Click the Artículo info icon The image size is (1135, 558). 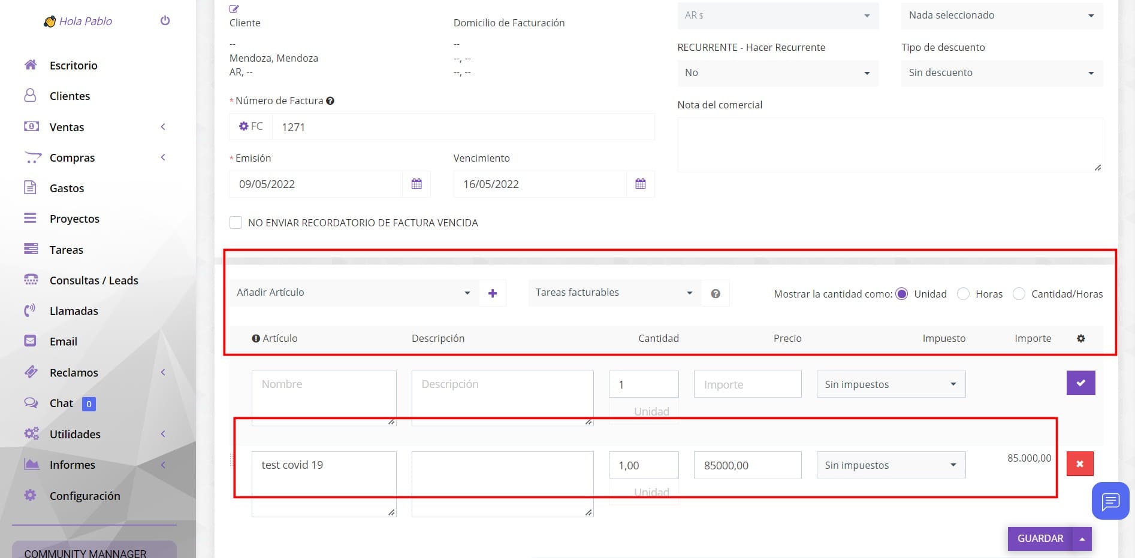click(x=256, y=339)
